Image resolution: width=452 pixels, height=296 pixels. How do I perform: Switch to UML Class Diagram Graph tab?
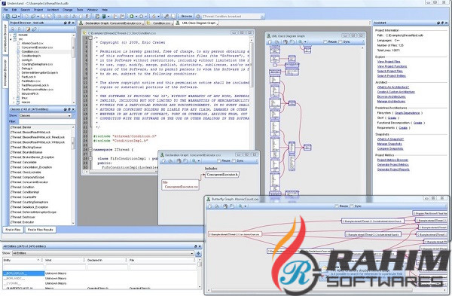(x=197, y=23)
